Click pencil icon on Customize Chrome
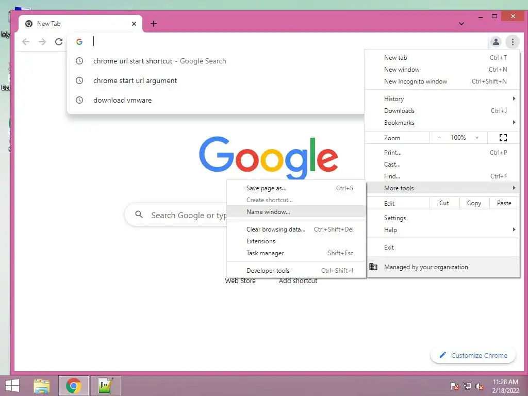528x396 pixels. click(442, 355)
